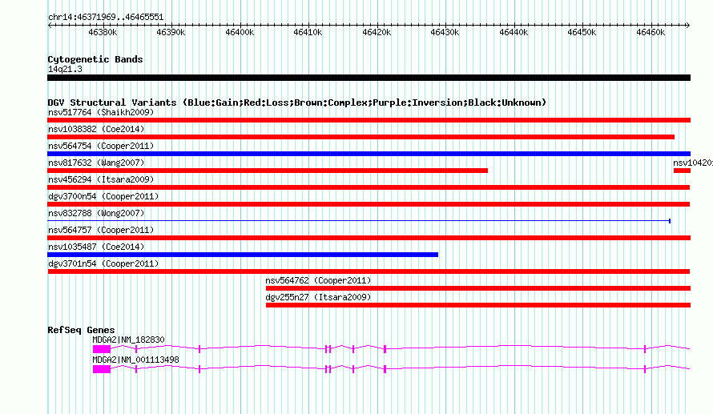Screen dimensions: 713x414
Task: Select the blue bar of nsv1035487 (Coe2014)
Action: (x=243, y=255)
